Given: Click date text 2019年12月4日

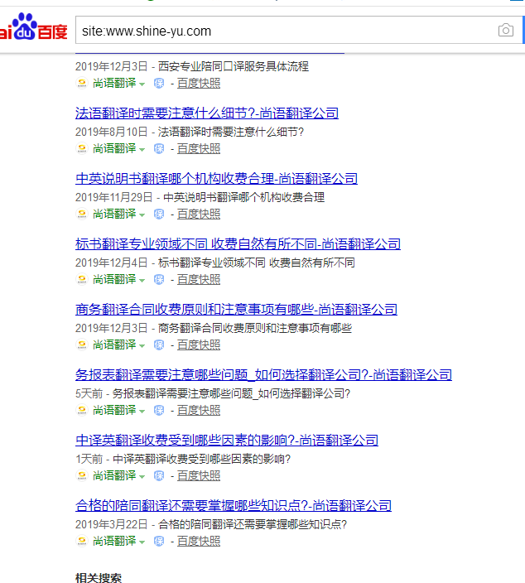Looking at the screenshot, I should (112, 263).
